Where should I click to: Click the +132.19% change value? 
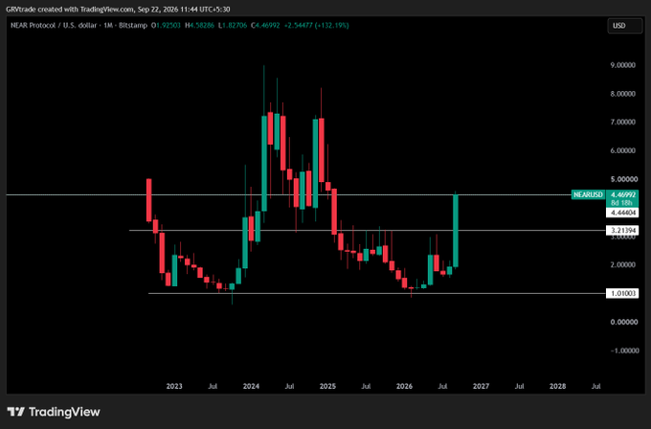coord(331,25)
